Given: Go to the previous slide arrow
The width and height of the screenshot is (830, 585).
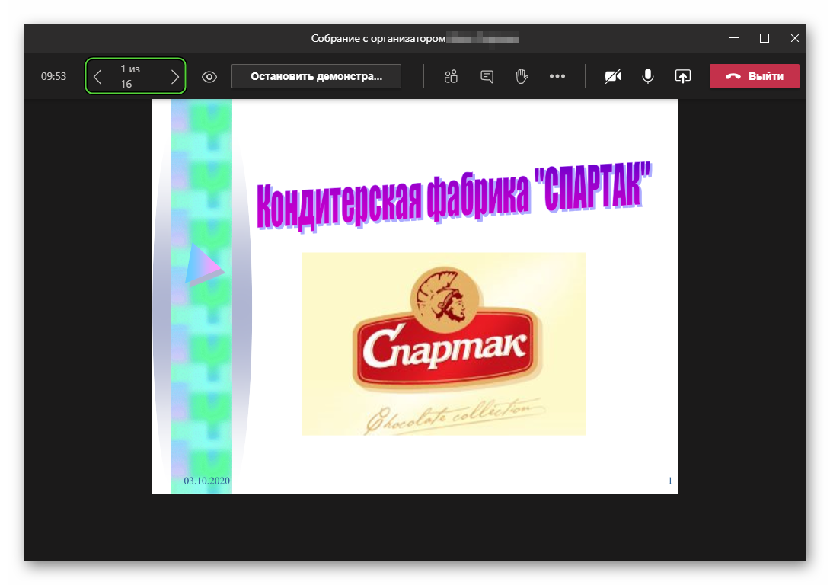Looking at the screenshot, I should point(97,77).
